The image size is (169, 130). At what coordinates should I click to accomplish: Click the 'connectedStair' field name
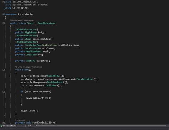[x=42, y=39]
